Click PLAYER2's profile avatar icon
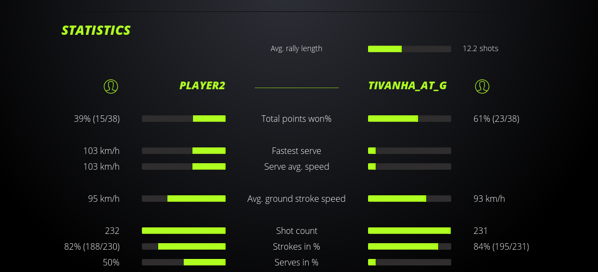The image size is (598, 272). click(111, 86)
